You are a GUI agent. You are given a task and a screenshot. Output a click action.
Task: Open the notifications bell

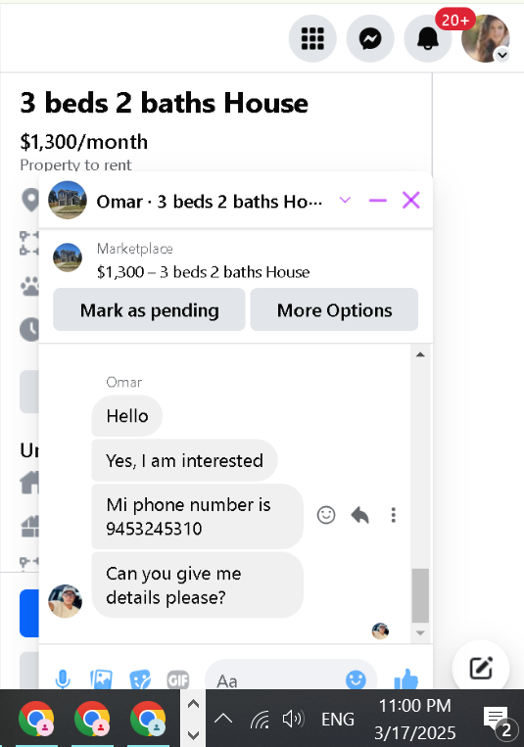click(428, 38)
